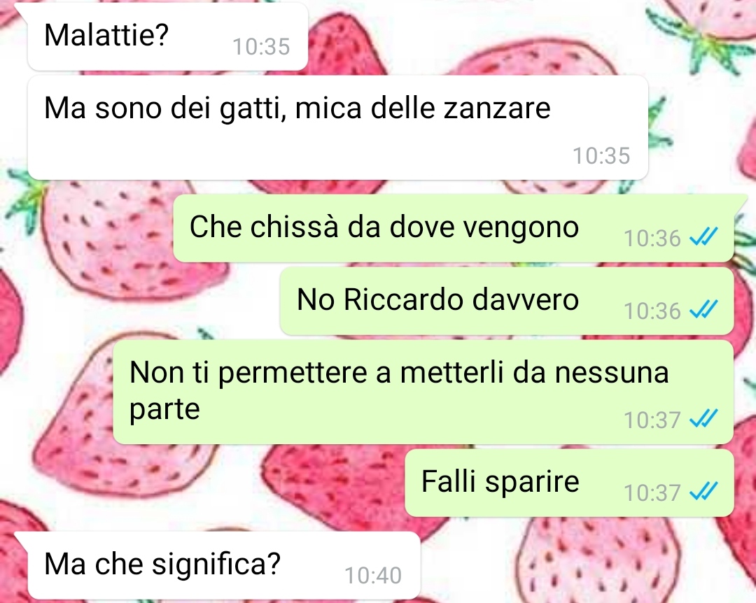This screenshot has height=603, width=756.
Task: Tap the 10:35 timestamp on 'Malattie?'
Action: [x=261, y=47]
